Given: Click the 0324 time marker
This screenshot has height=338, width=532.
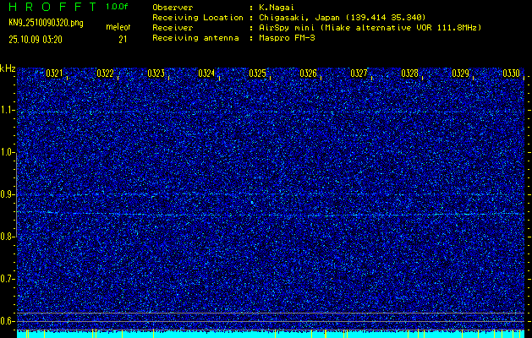Looking at the screenshot, I should click(206, 74).
